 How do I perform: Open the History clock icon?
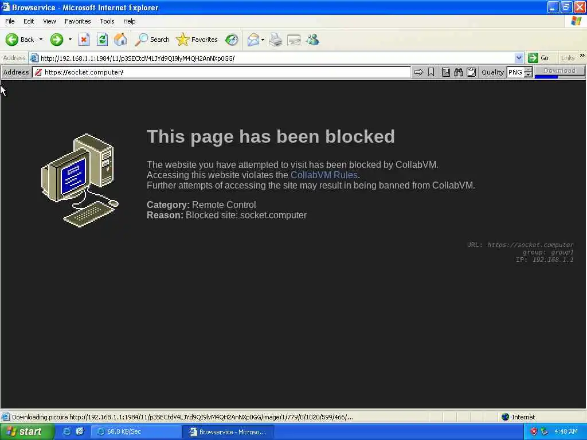(x=232, y=40)
